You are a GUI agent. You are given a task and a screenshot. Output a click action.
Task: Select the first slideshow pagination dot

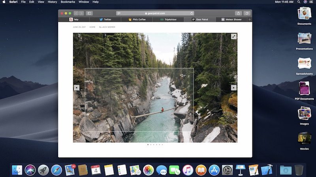click(148, 145)
